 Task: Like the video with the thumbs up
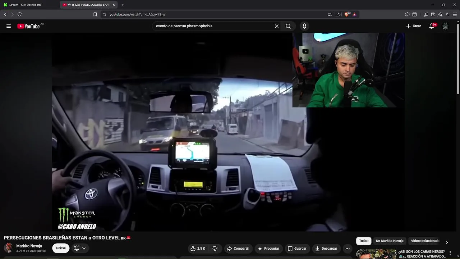click(198, 249)
